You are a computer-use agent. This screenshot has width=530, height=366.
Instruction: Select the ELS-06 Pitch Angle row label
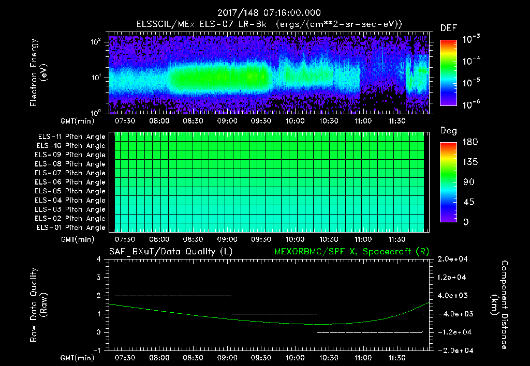coord(70,182)
